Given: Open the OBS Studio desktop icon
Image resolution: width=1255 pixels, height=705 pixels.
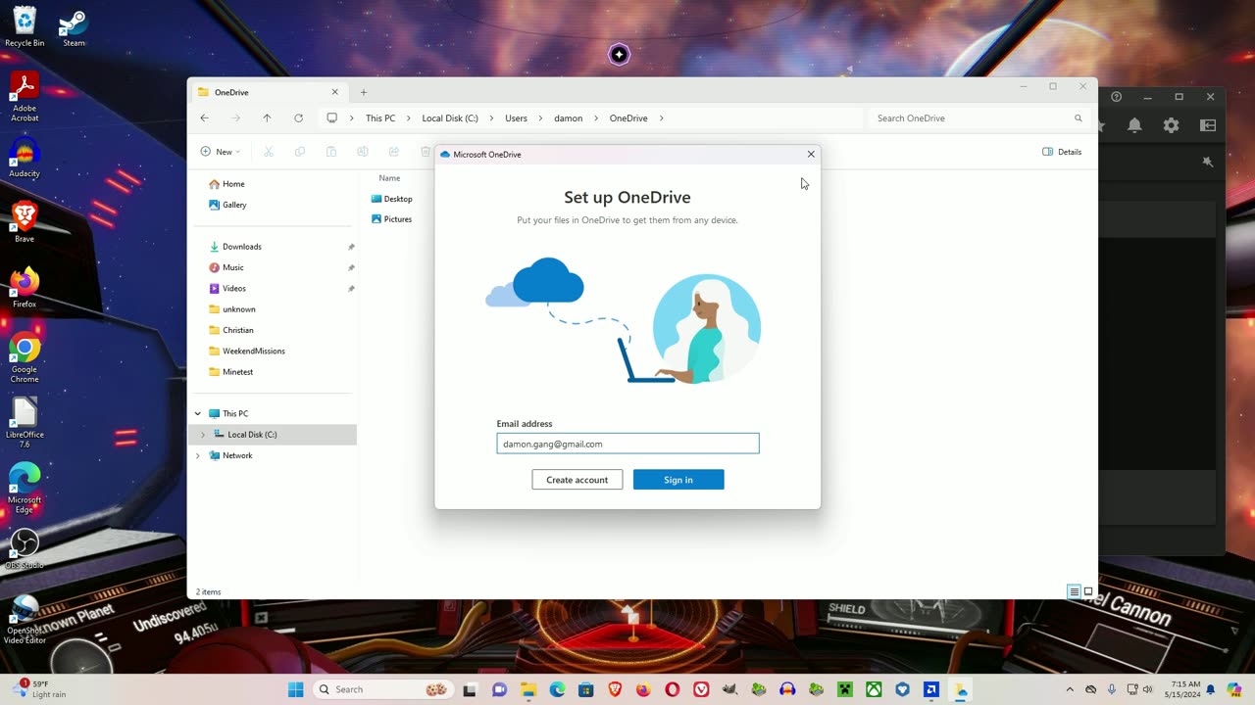Looking at the screenshot, I should click(x=25, y=548).
